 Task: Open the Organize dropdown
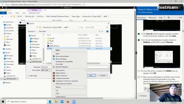click(x=31, y=31)
